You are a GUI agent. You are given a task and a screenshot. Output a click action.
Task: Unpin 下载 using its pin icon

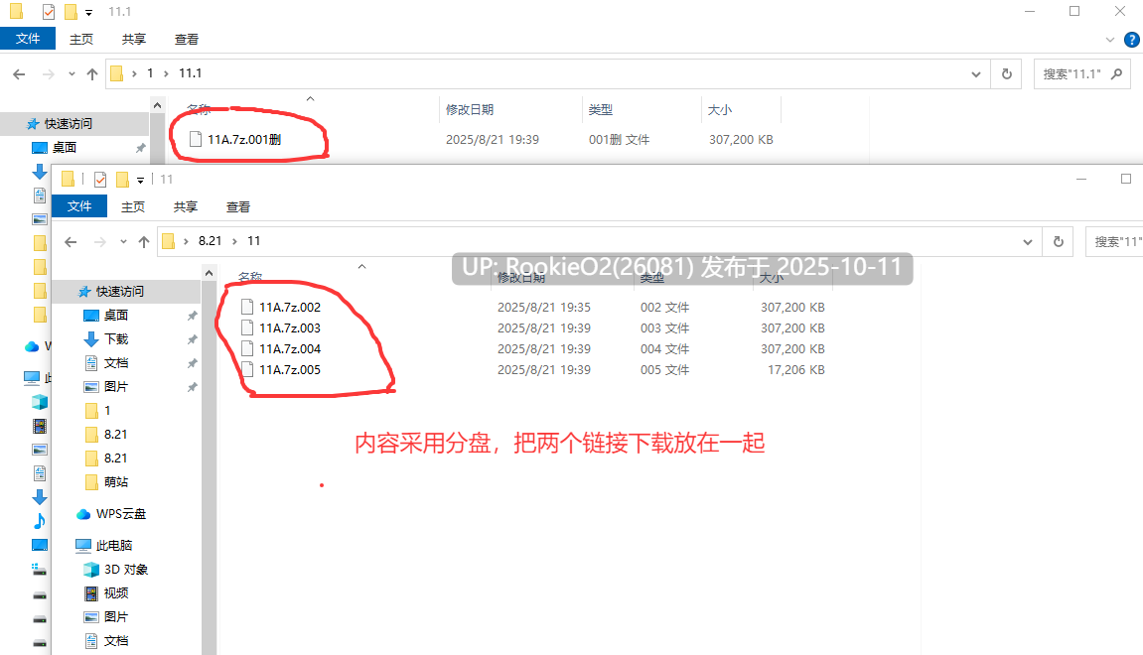click(x=192, y=339)
